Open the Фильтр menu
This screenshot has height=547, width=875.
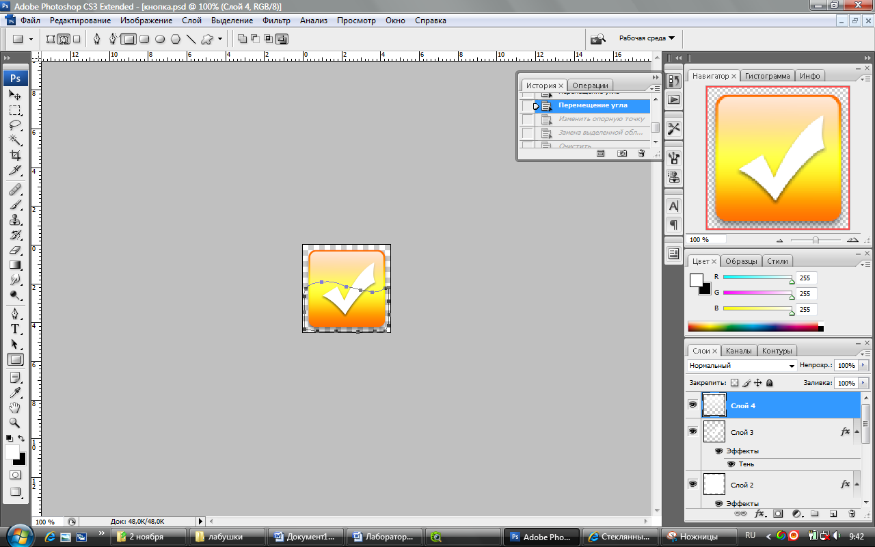point(277,21)
